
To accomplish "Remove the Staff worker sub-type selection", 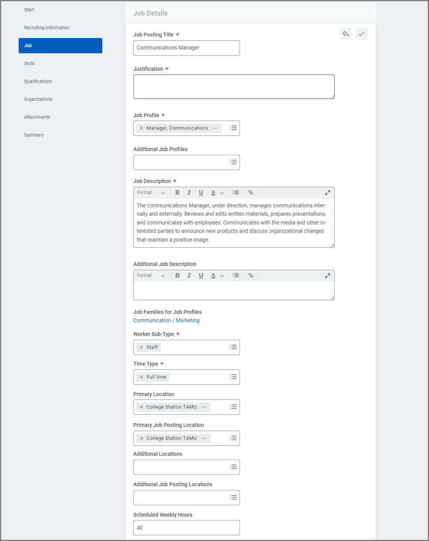I will pyautogui.click(x=141, y=347).
